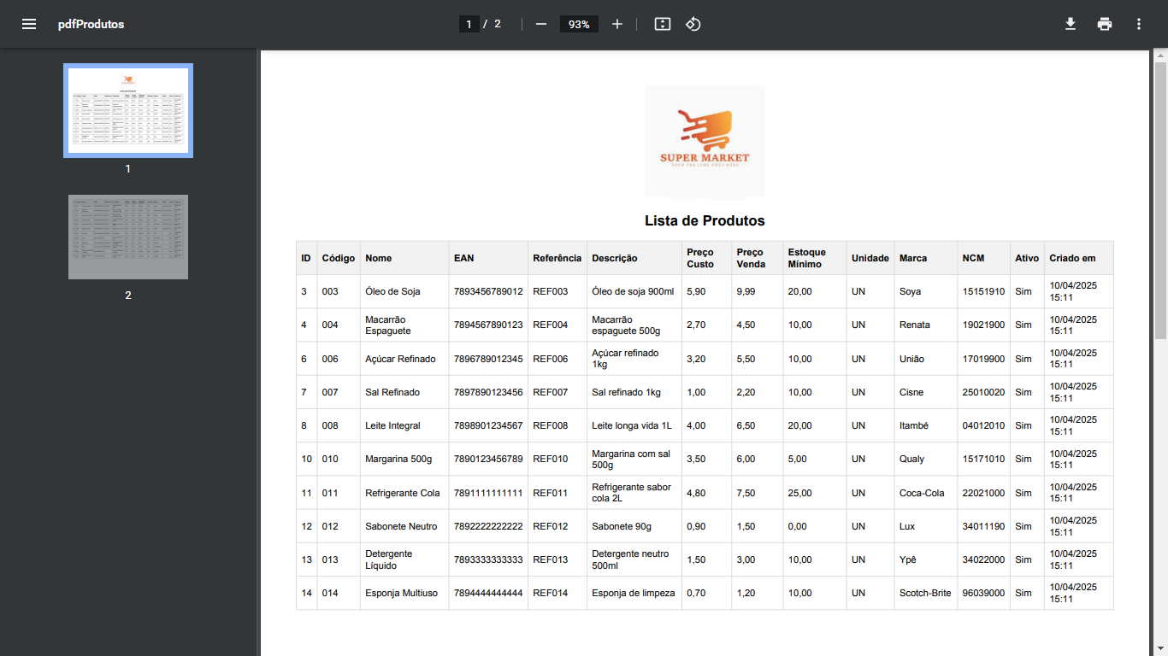
Task: Toggle the sidebar with the hamburger menu icon
Action: coord(29,24)
